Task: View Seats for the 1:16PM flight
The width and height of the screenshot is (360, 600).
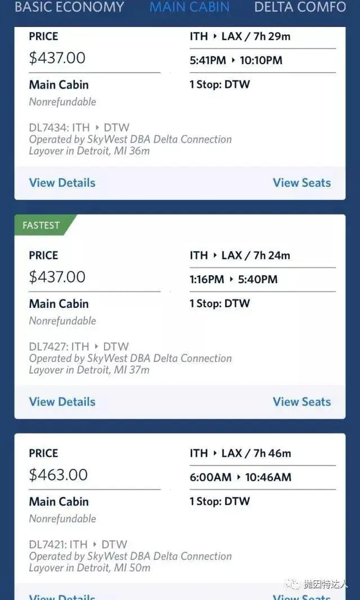Action: pos(301,401)
